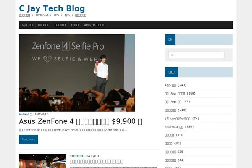Screen dimensions: 252x168
Task: Open the App category with (199) posts
Action: point(180,93)
